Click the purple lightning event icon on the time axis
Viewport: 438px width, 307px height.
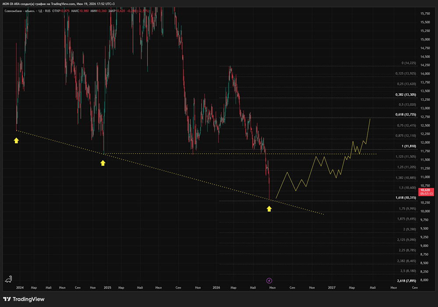tap(269, 280)
